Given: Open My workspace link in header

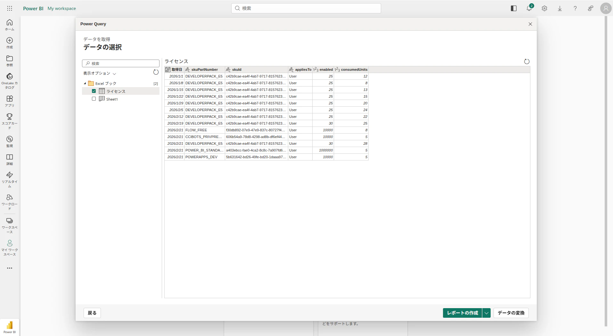Looking at the screenshot, I should click(x=62, y=8).
